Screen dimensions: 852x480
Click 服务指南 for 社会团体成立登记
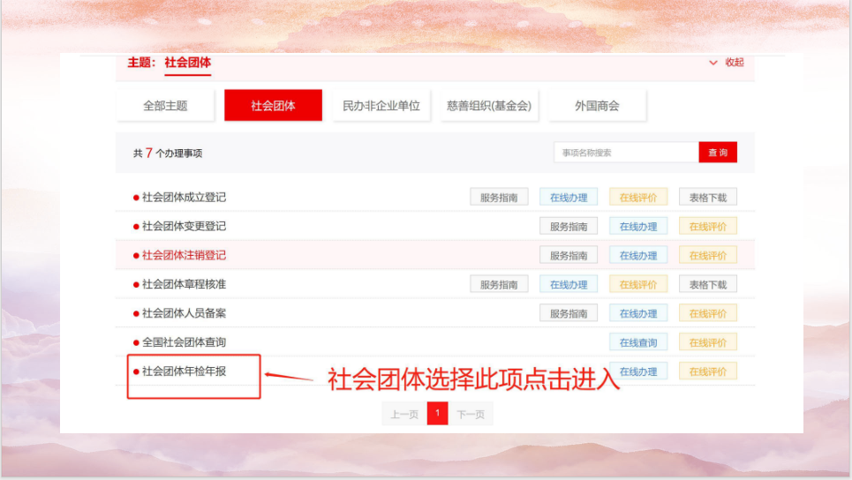click(499, 198)
